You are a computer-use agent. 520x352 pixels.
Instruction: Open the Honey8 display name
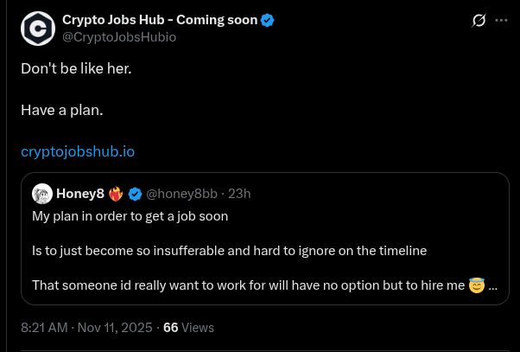pyautogui.click(x=80, y=193)
